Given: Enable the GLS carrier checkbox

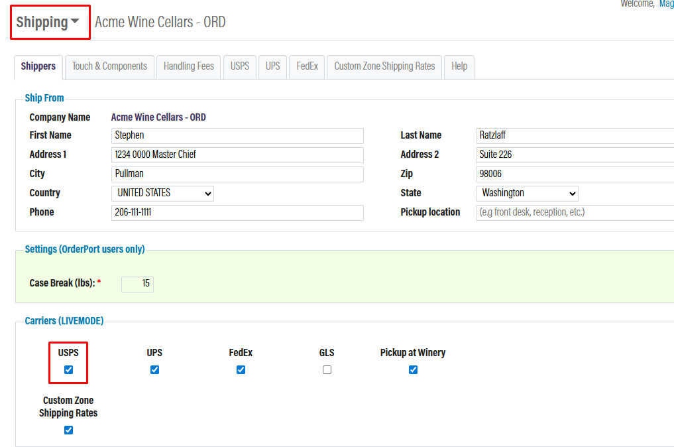Looking at the screenshot, I should [327, 369].
